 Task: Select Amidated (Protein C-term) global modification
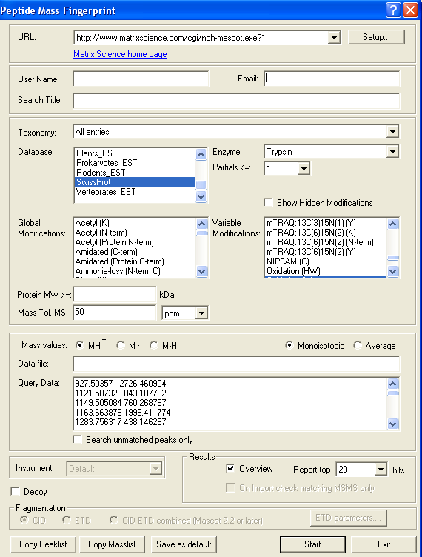[x=135, y=261]
